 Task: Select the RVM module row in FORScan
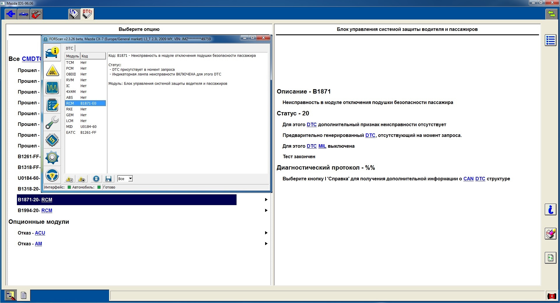(x=85, y=80)
